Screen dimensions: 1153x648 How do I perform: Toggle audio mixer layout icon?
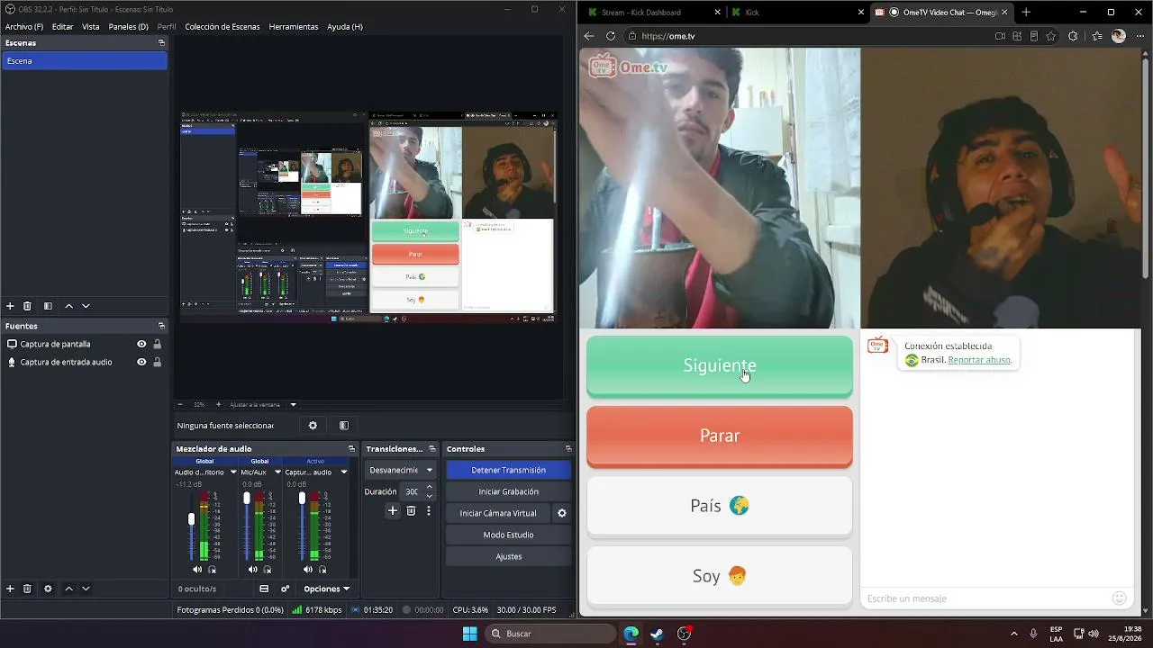click(x=264, y=589)
